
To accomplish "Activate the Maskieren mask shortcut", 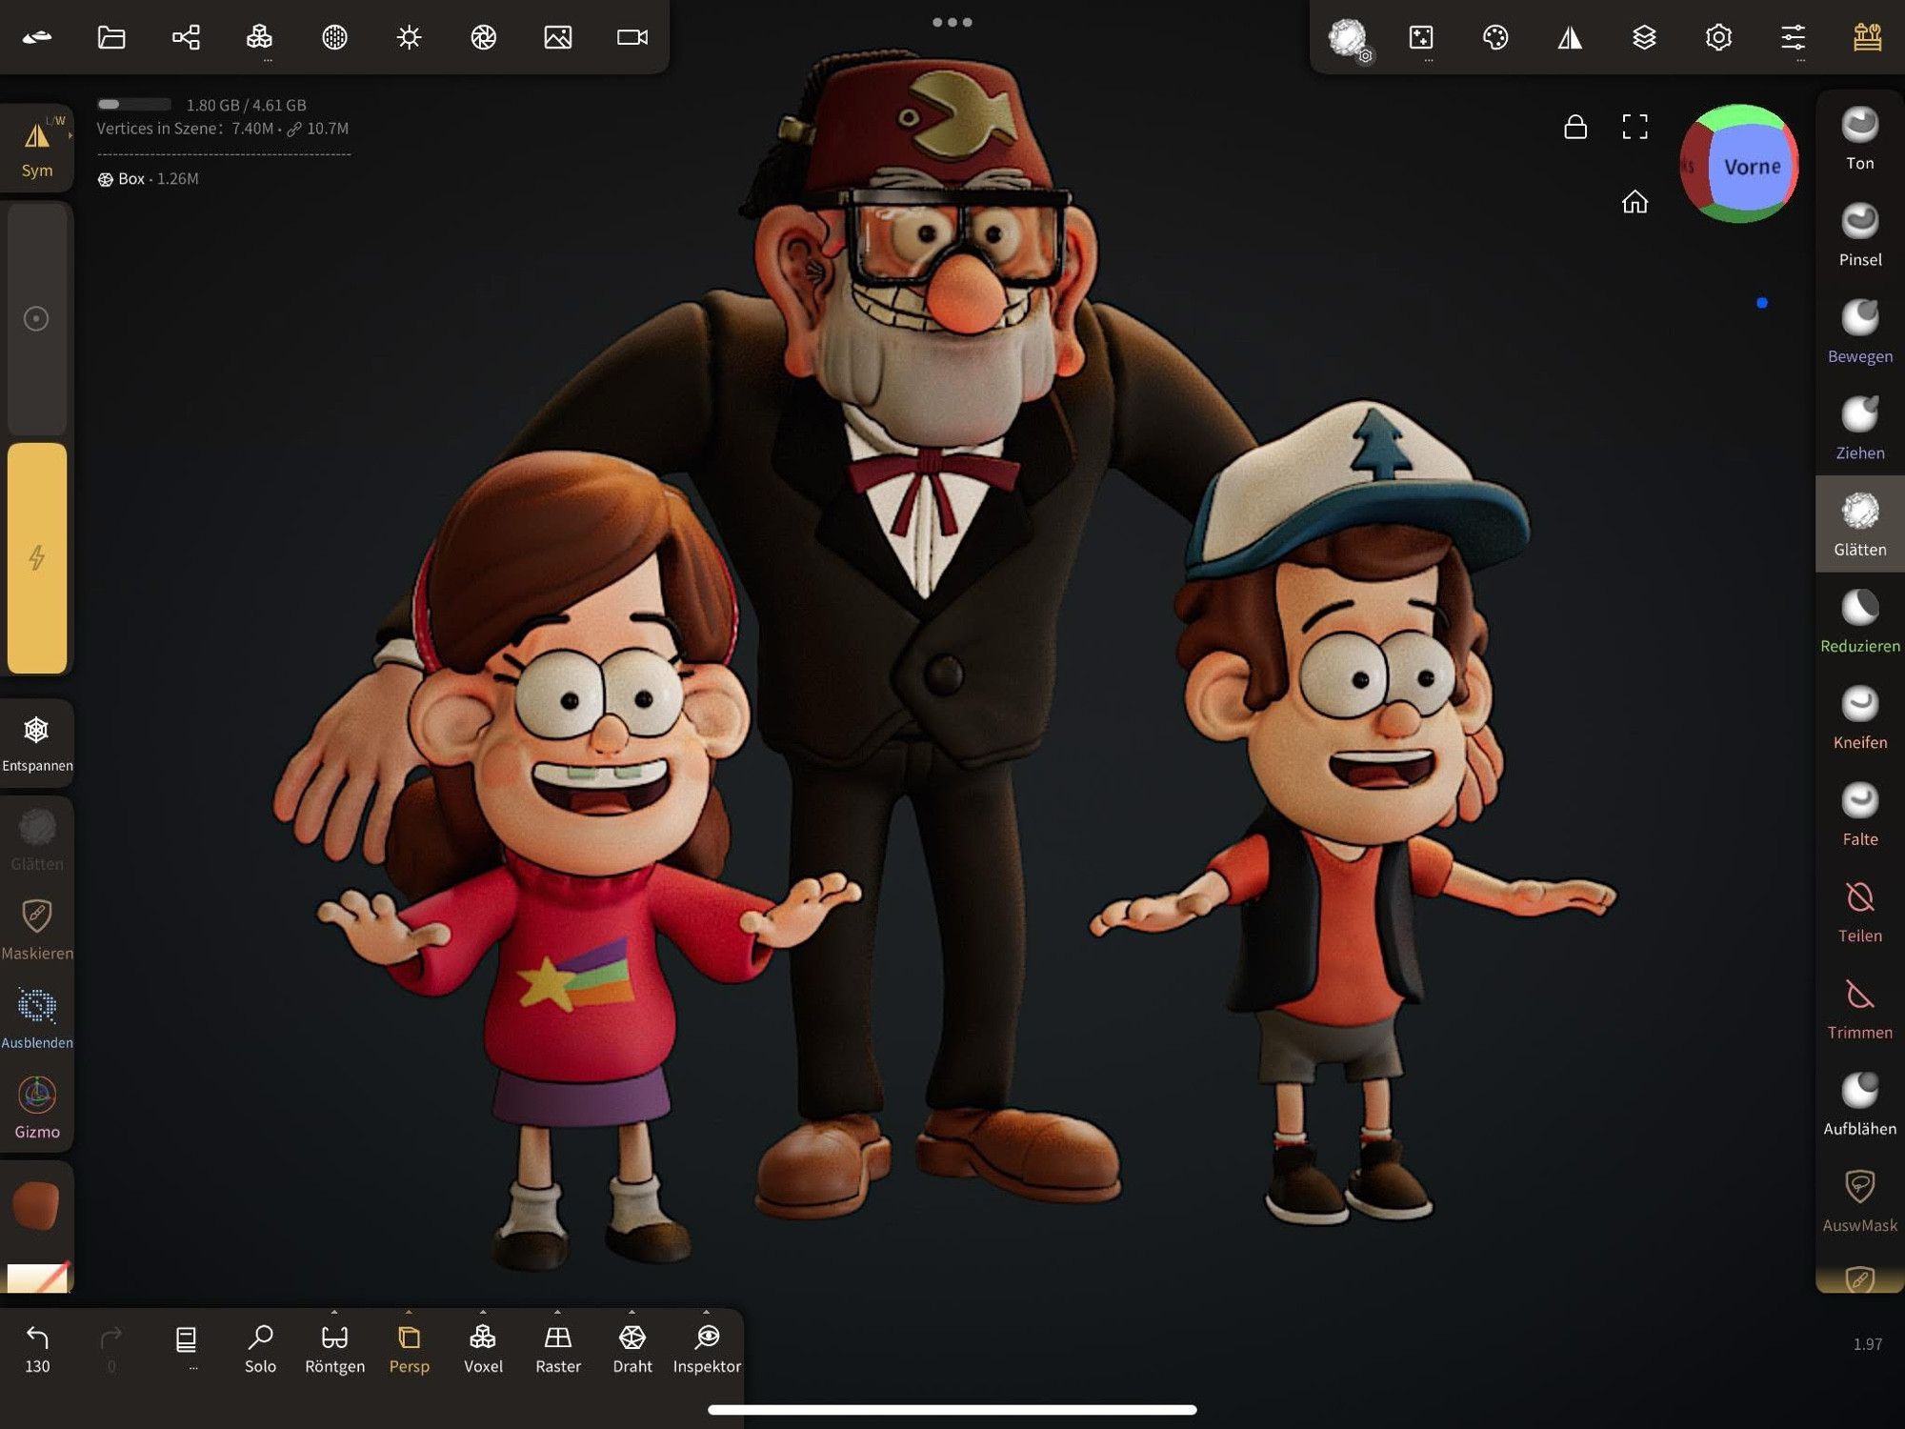I will tap(37, 929).
